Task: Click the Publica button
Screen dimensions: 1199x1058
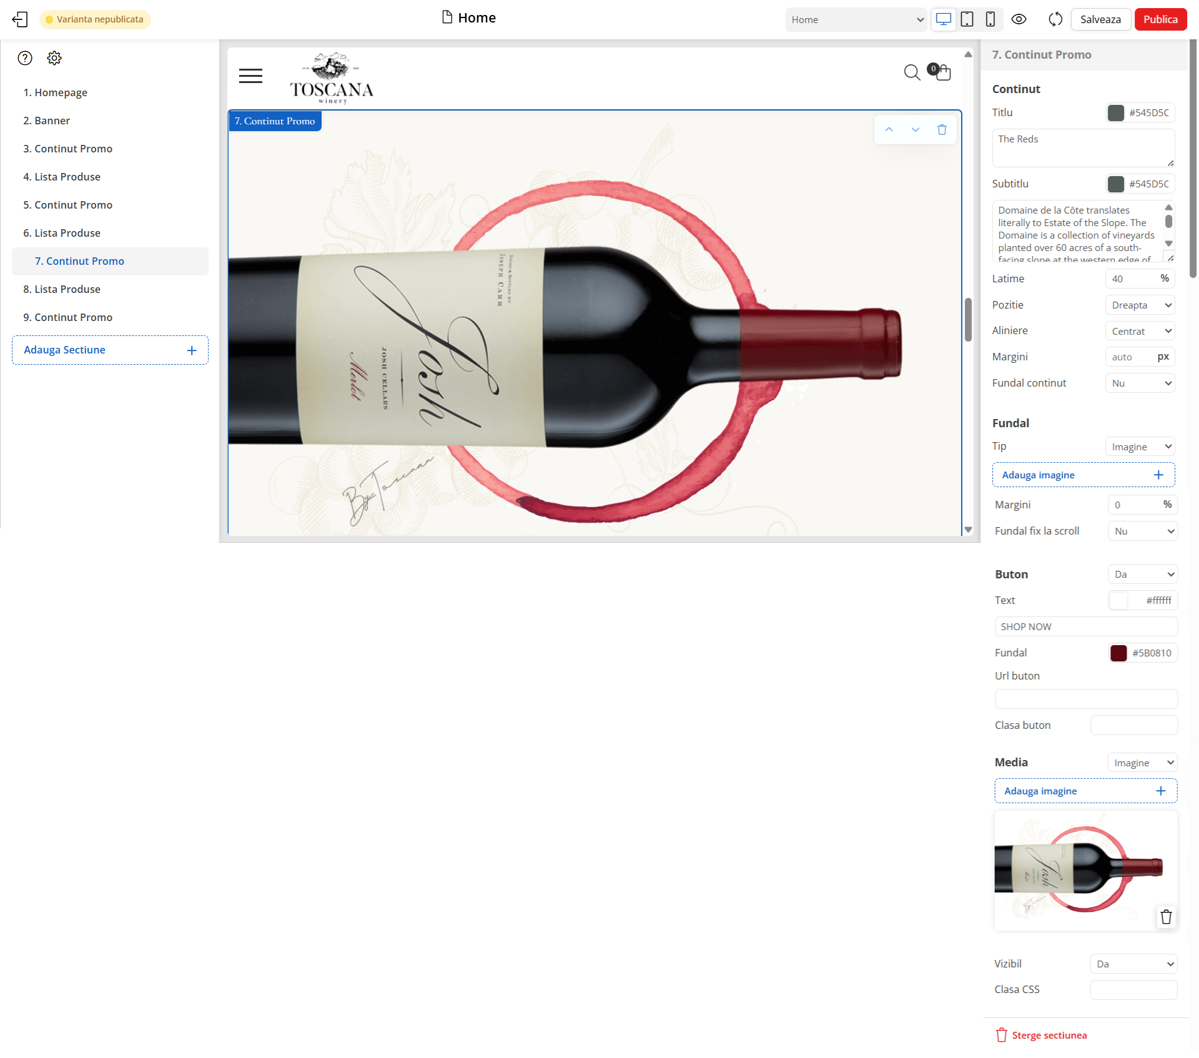Action: (1160, 19)
